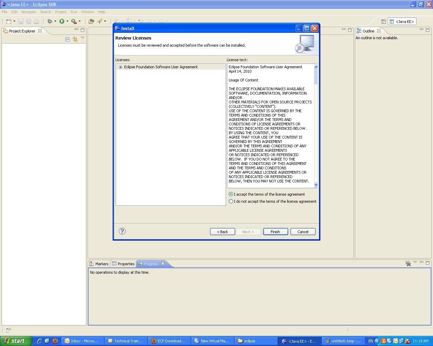The image size is (433, 346).
Task: Open the Help menu
Action: (x=102, y=12)
